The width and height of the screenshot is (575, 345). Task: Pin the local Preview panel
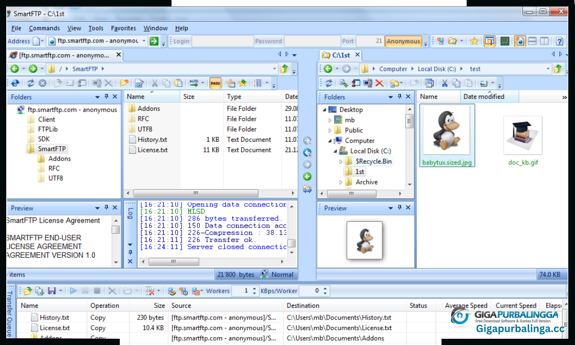(x=400, y=208)
